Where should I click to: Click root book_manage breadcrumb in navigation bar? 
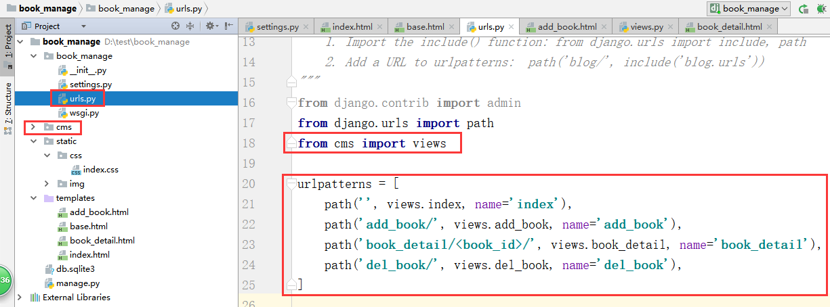[x=42, y=9]
